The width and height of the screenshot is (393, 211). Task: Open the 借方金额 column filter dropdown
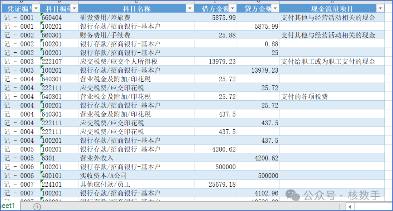pyautogui.click(x=233, y=8)
